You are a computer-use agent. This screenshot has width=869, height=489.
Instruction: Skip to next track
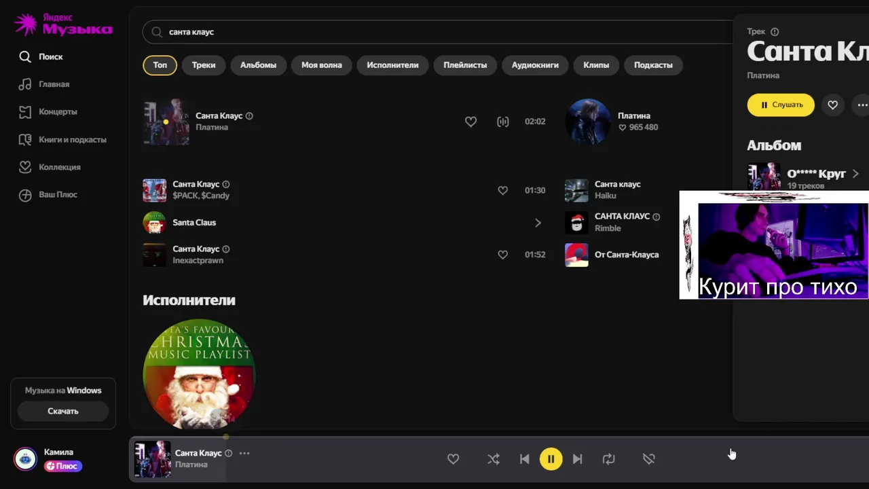[x=577, y=459]
